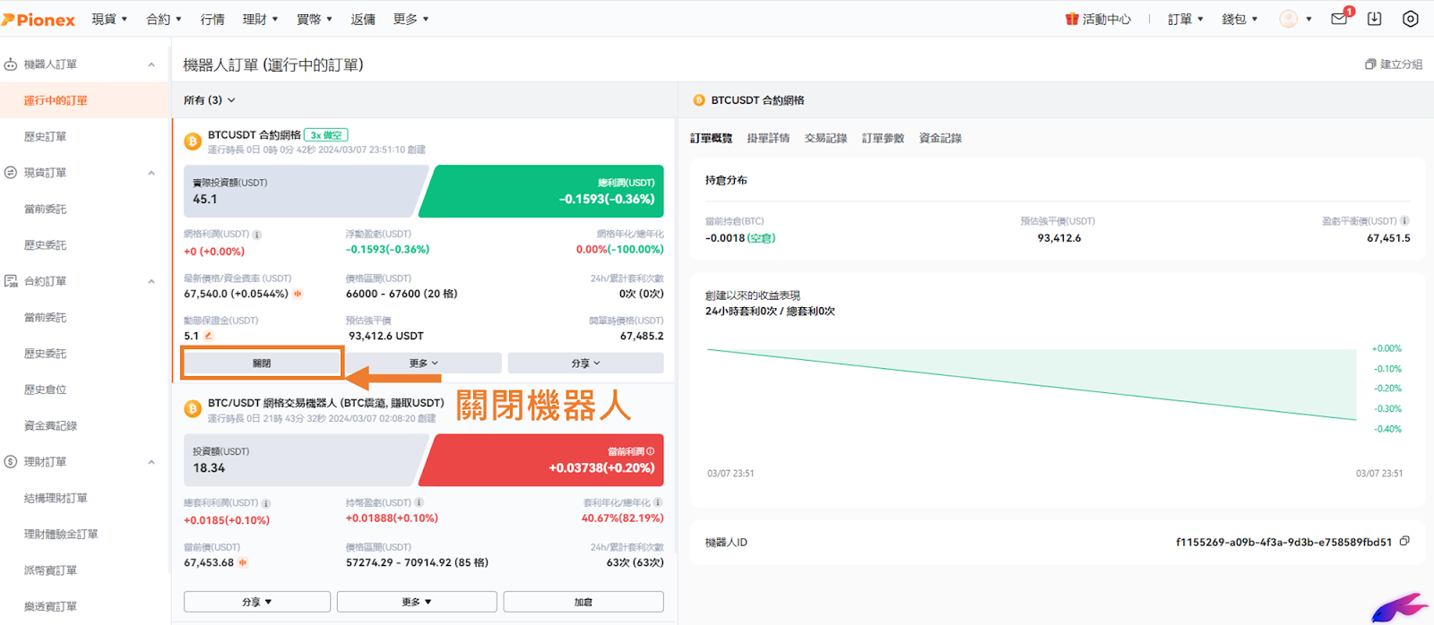Open 更多 dropdown on BTC/USDT 網格交易機器人 card
1434x625 pixels.
417,602
